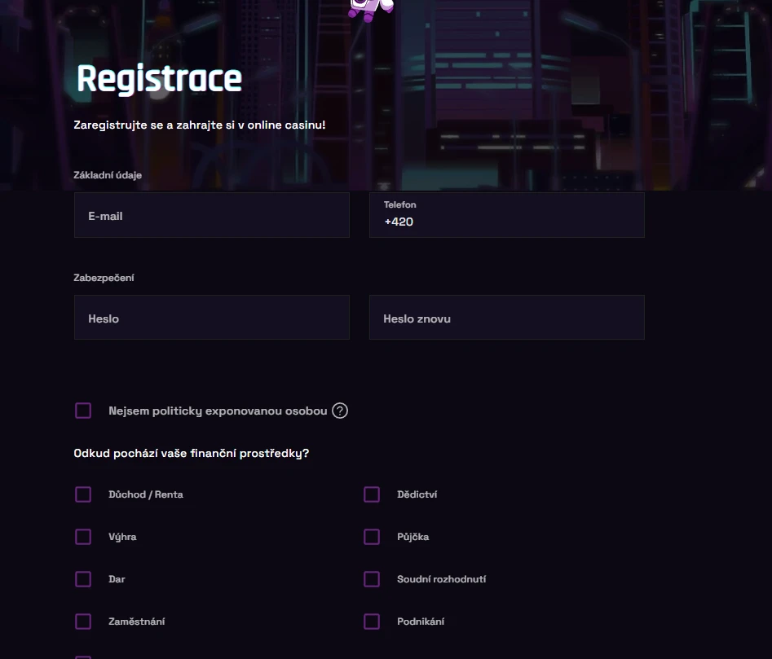
Task: Click the mascot logo at the top
Action: point(371,8)
